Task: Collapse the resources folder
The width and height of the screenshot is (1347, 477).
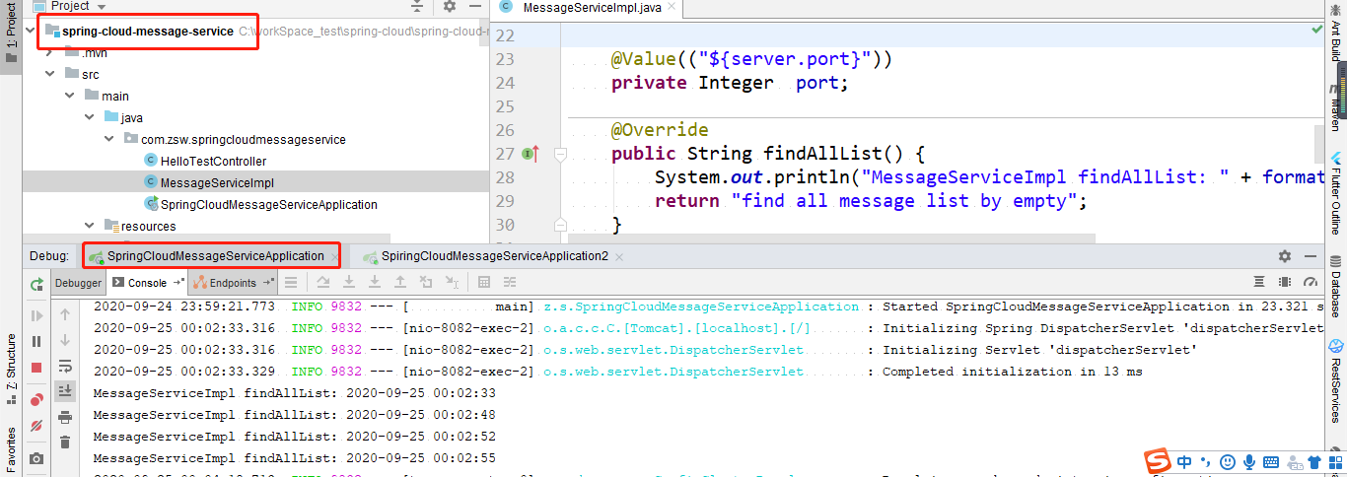Action: (x=90, y=226)
